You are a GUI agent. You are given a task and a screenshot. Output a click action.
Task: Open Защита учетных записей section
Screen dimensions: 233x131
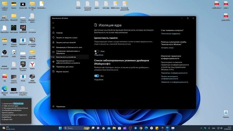point(66,43)
